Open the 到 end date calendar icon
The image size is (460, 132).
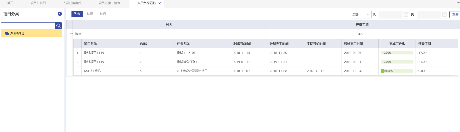click(444, 15)
